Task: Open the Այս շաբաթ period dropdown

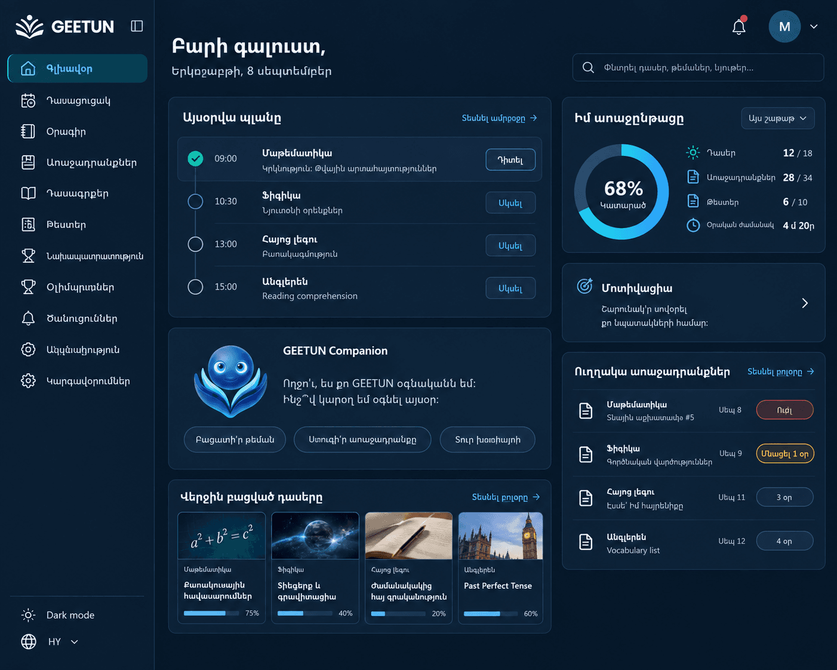Action: click(778, 118)
